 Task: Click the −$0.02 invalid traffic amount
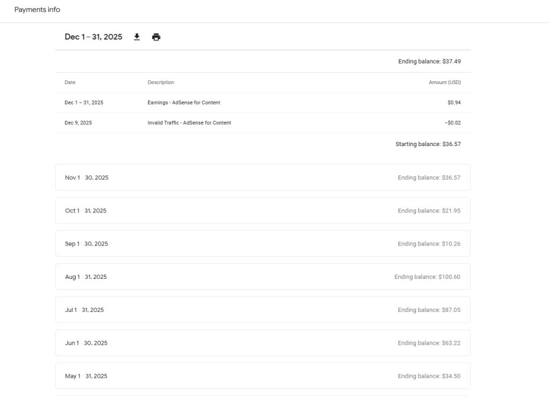click(x=452, y=123)
